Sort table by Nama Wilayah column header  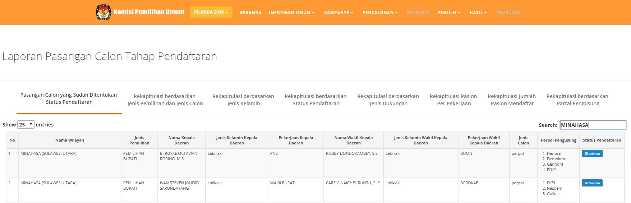tap(70, 140)
